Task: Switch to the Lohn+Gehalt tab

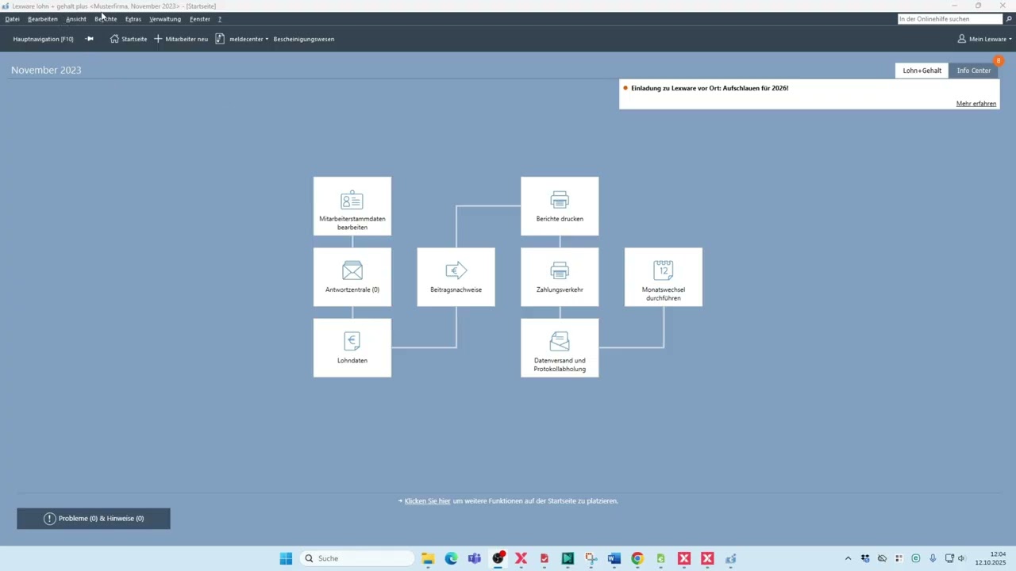Action: (x=922, y=71)
